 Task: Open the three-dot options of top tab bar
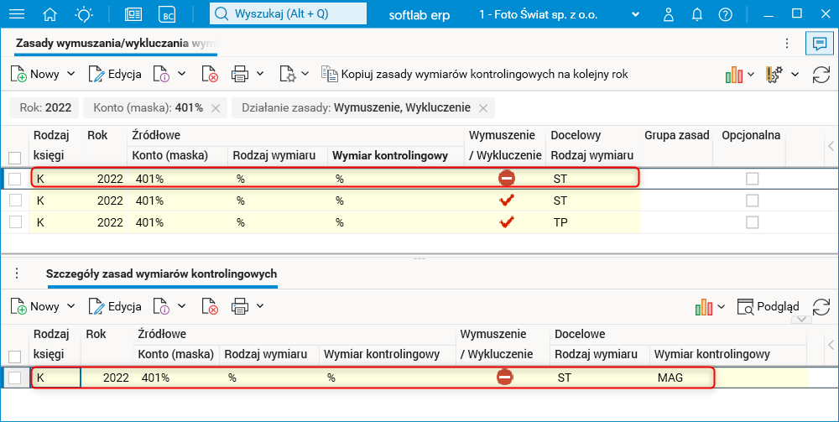point(787,43)
